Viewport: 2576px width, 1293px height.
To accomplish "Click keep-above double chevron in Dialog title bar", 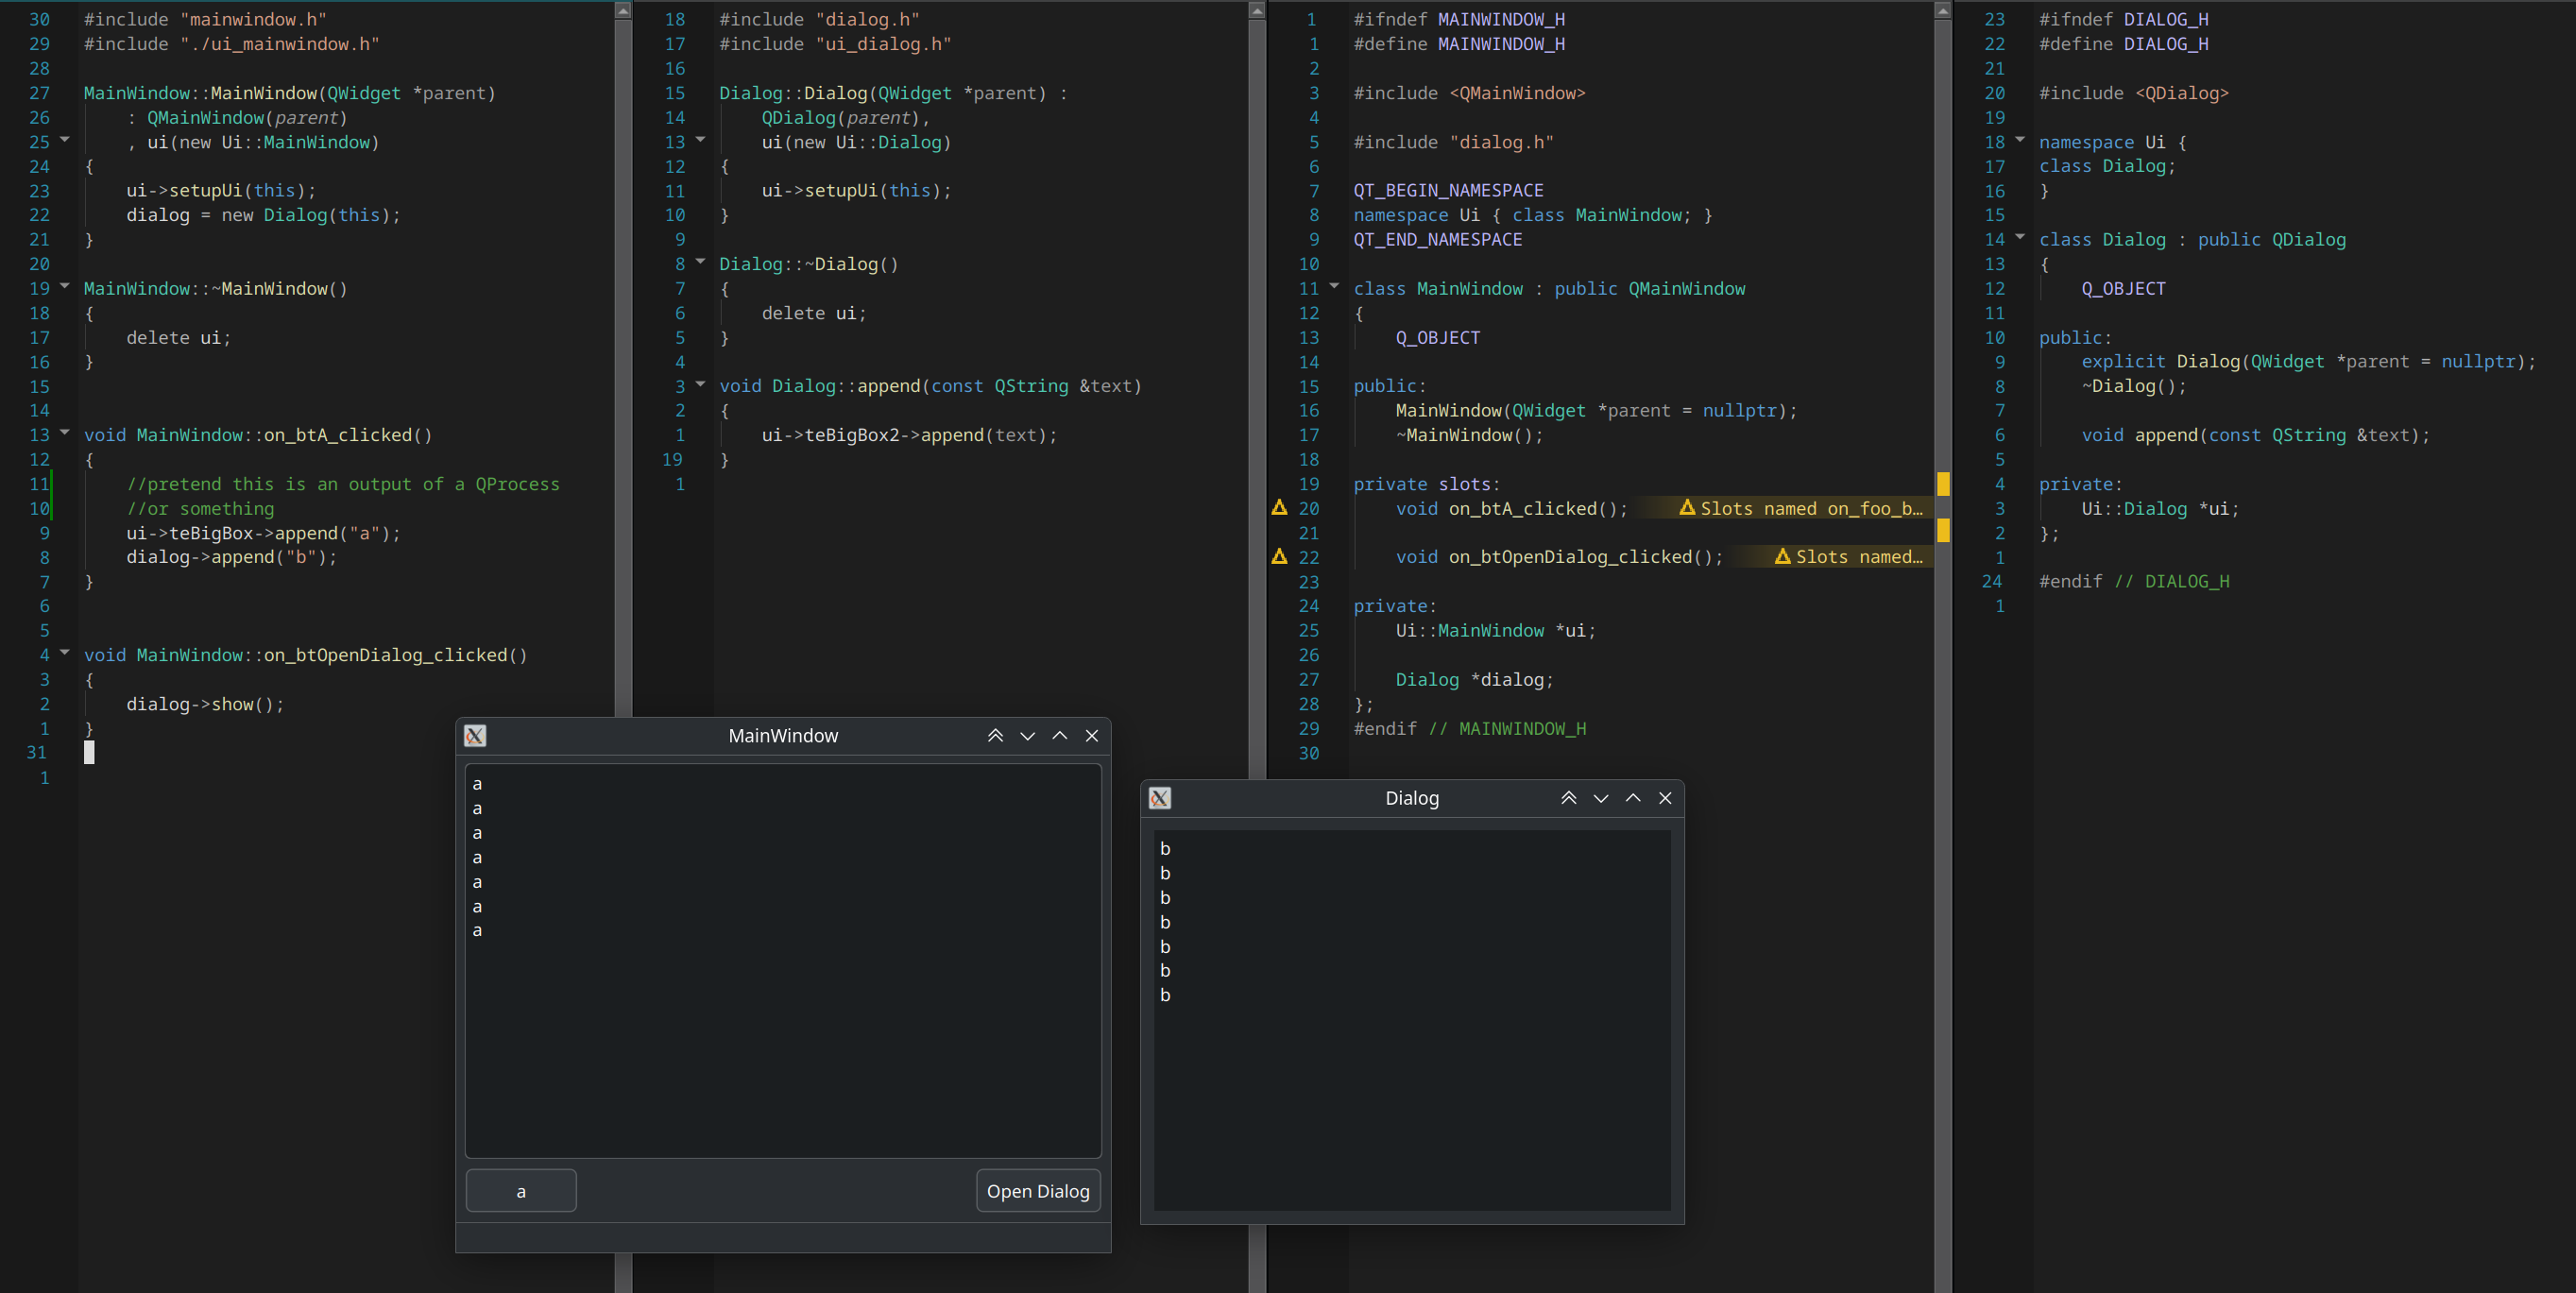I will click(x=1569, y=798).
